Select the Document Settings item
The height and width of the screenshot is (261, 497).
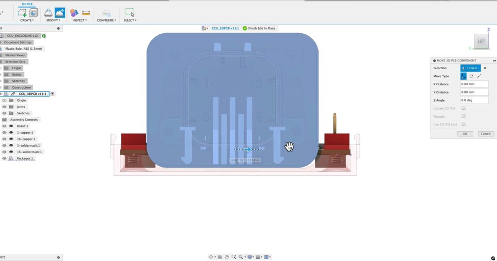click(18, 43)
